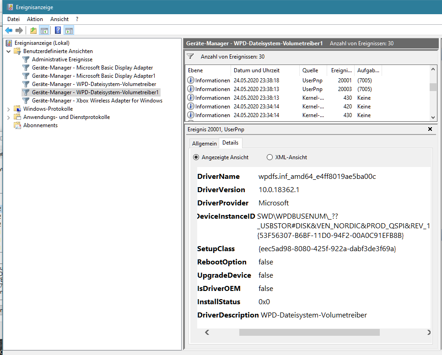Toggle the action pane toolbar icon

(x=69, y=31)
